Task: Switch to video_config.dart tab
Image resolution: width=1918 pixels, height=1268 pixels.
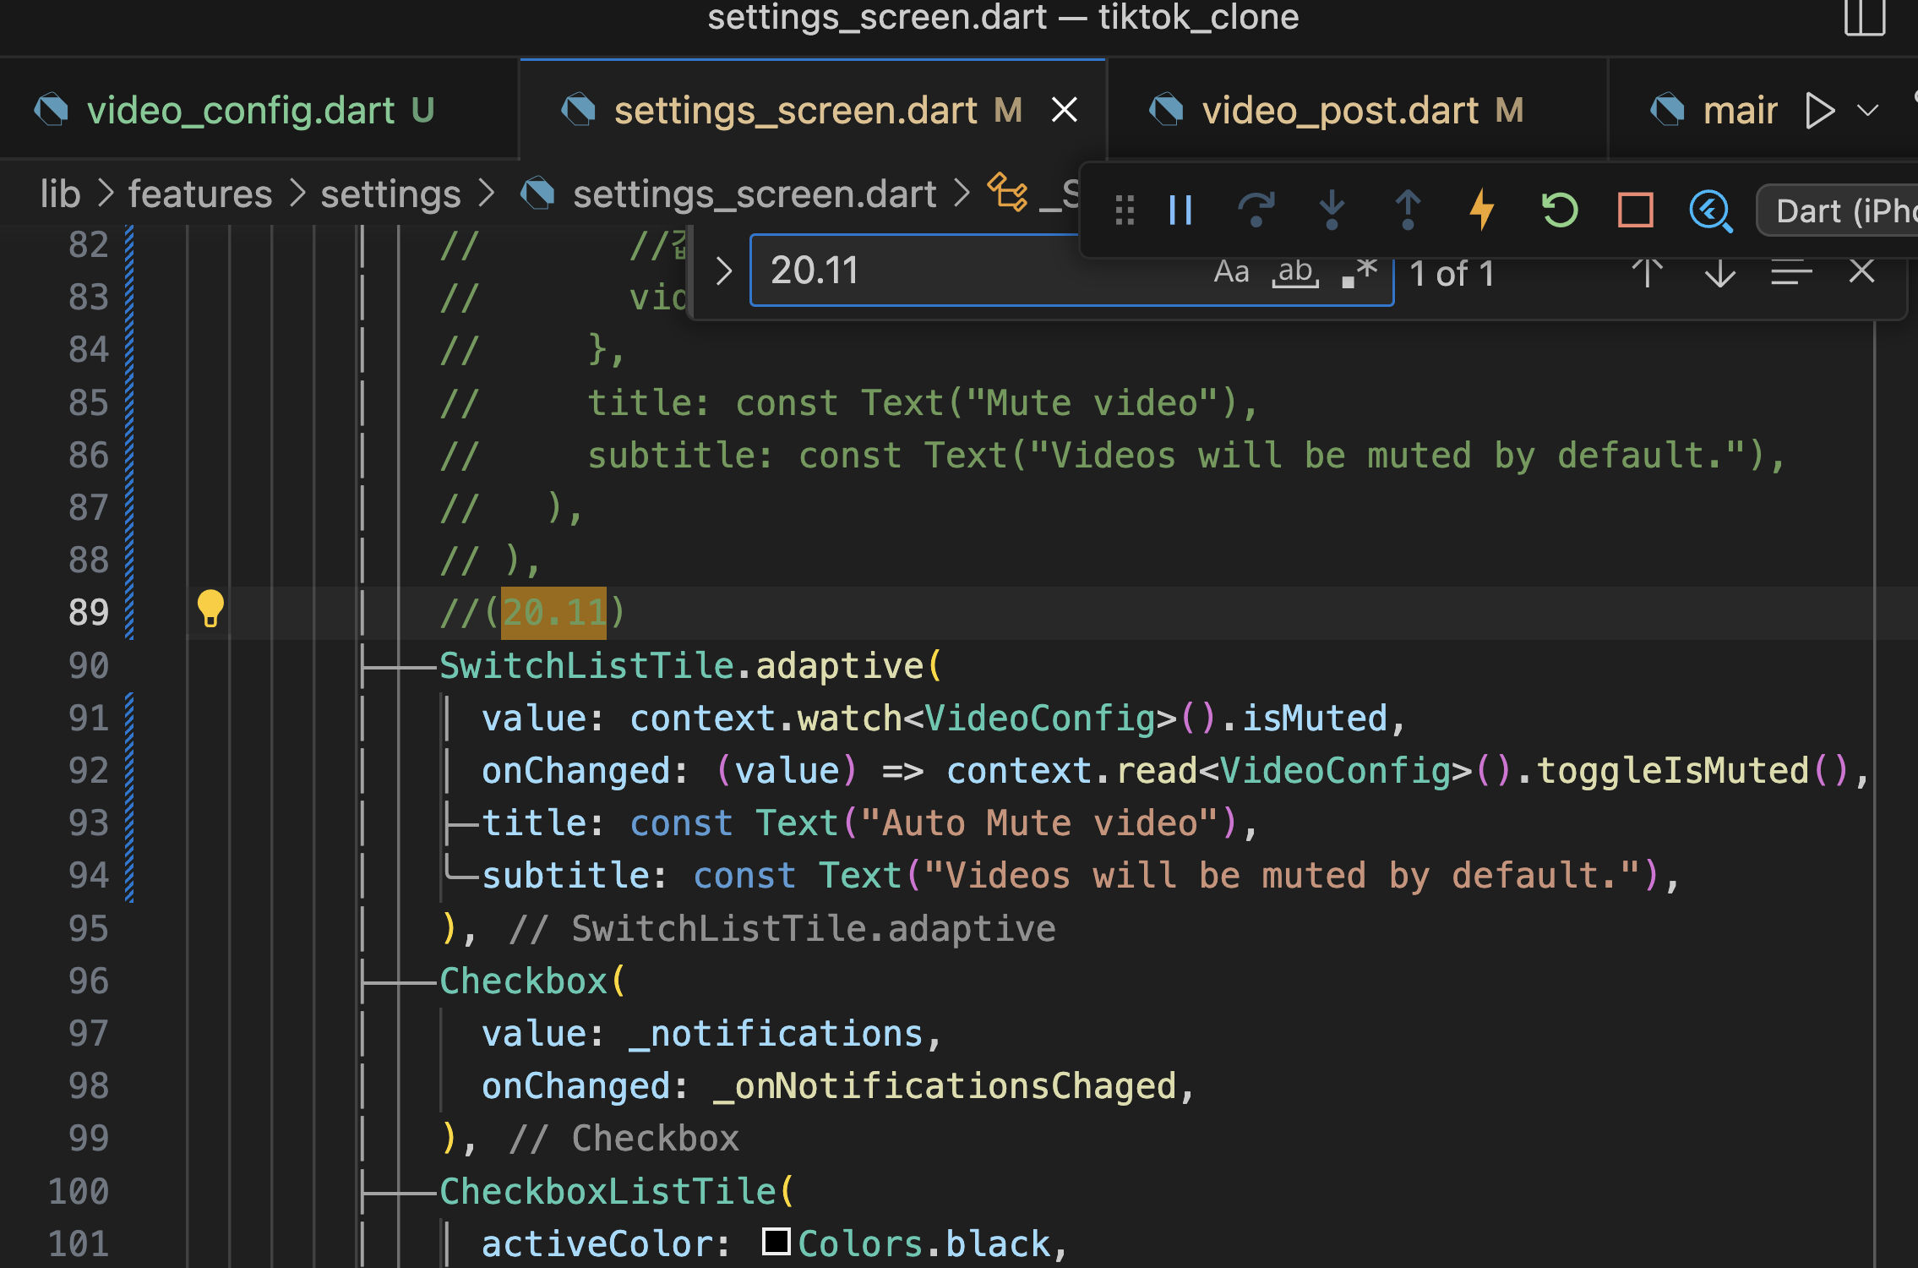Action: point(241,111)
